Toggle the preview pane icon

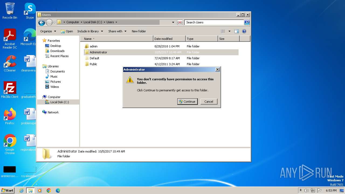click(x=236, y=31)
